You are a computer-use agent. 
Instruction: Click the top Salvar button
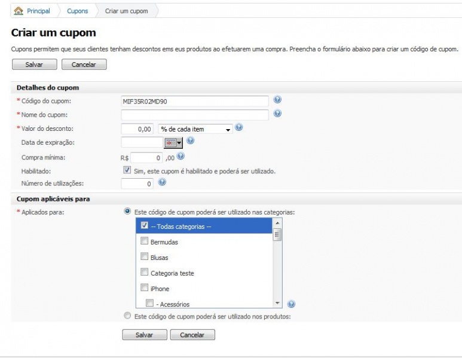coord(35,65)
